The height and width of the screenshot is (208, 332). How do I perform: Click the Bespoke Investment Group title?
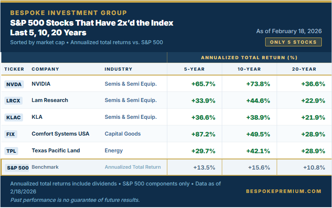68,13
